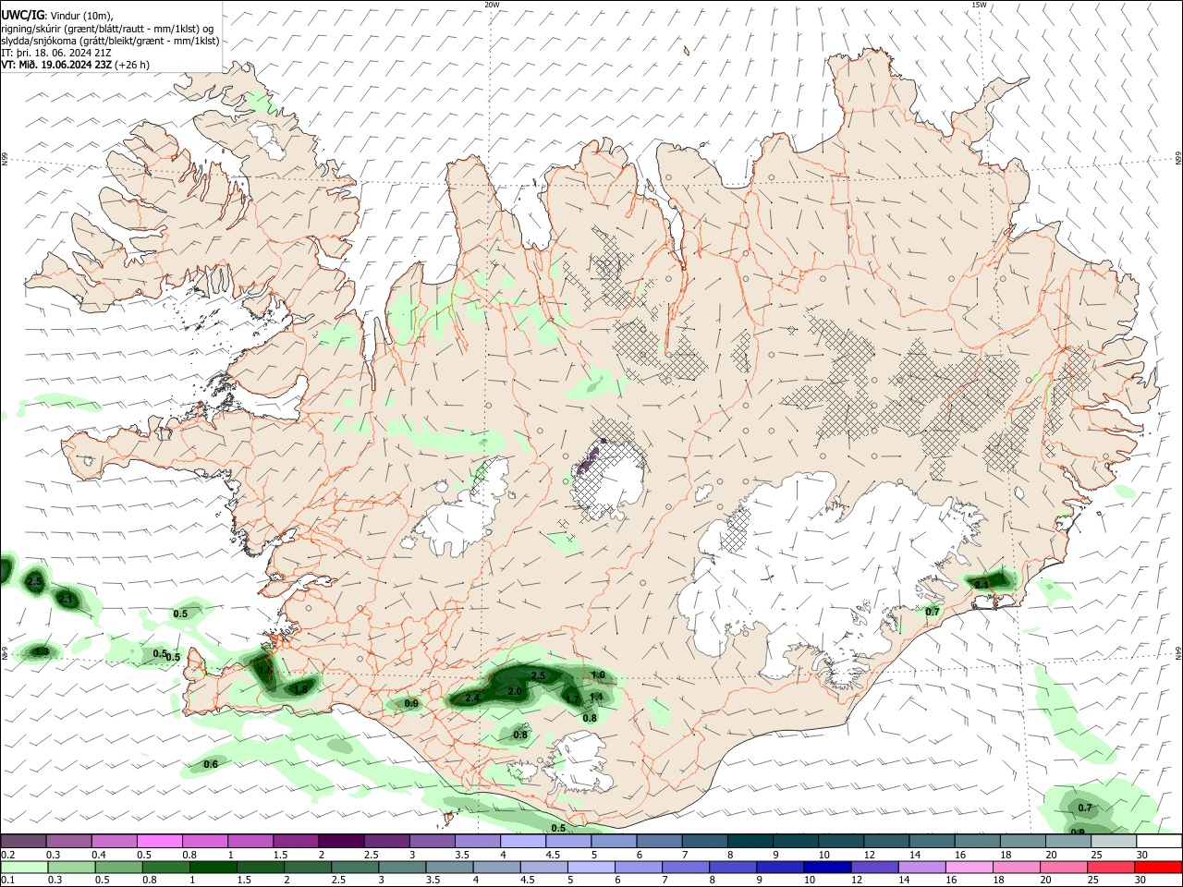This screenshot has height=887, width=1183.
Task: Click the 1.8 precipitation value on Reykjanes
Action: (300, 689)
